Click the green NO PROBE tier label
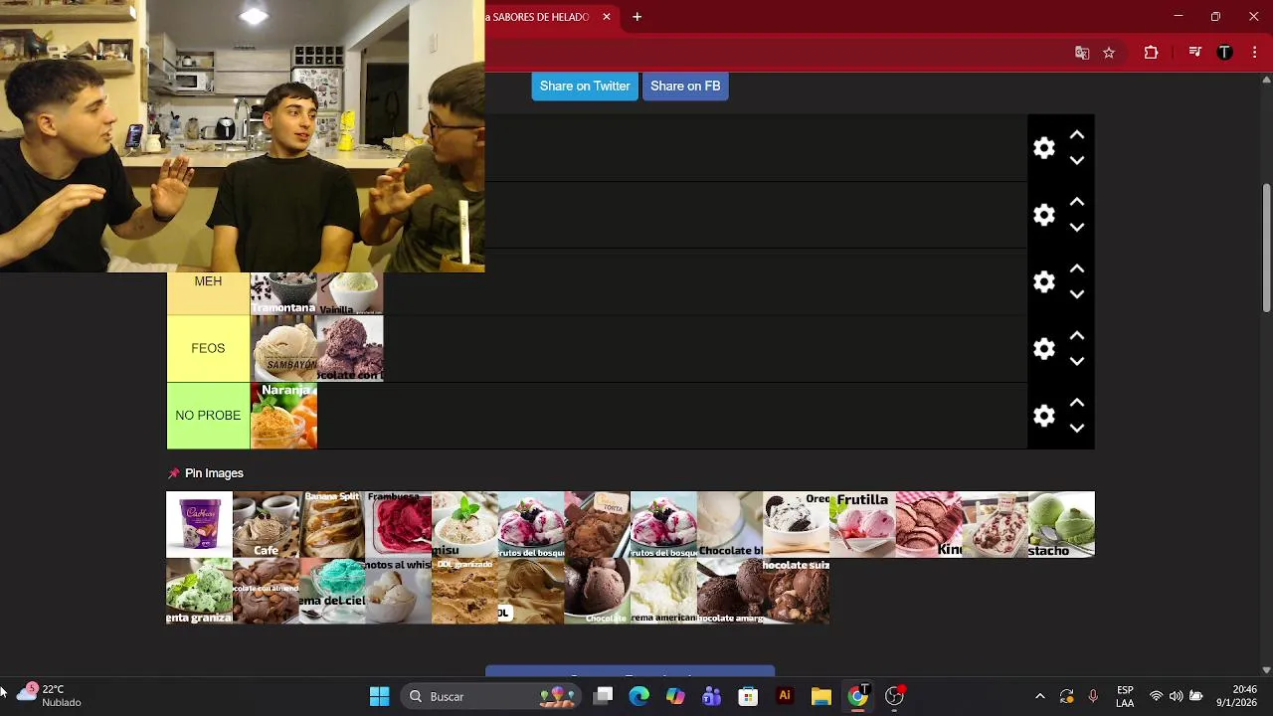This screenshot has height=716, width=1273. click(208, 416)
